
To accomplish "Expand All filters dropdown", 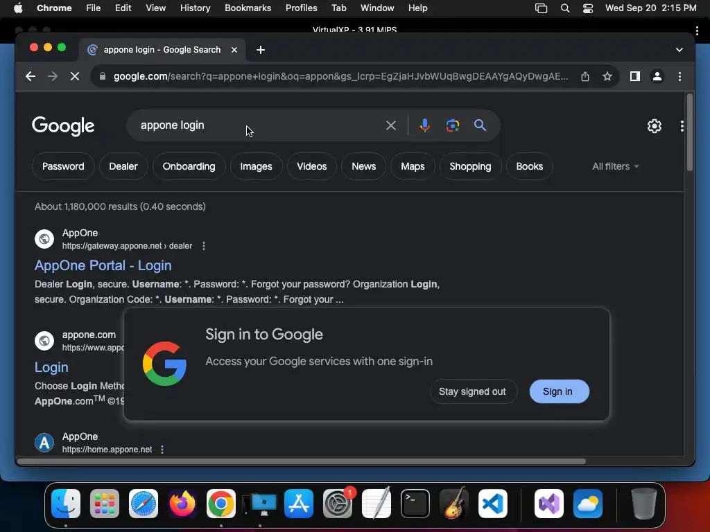I will [616, 166].
